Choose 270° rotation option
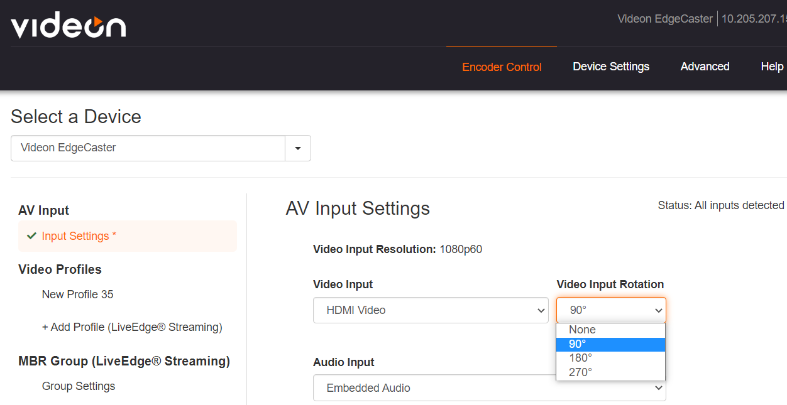This screenshot has width=787, height=405. click(610, 372)
